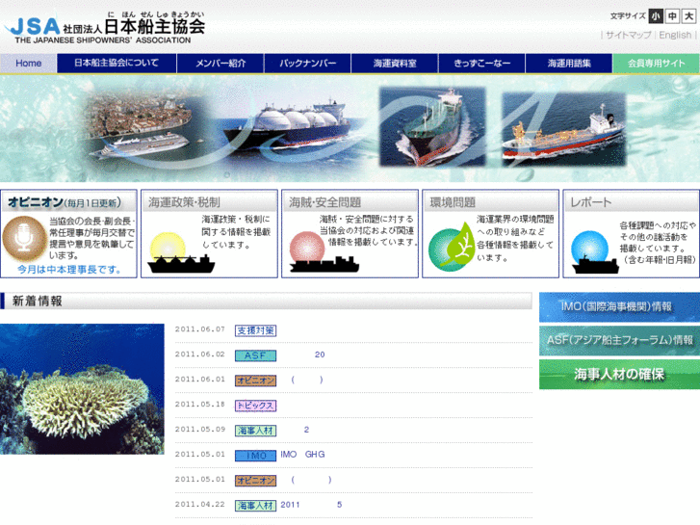
Task: Open 海運資料室 menu item
Action: [x=395, y=64]
